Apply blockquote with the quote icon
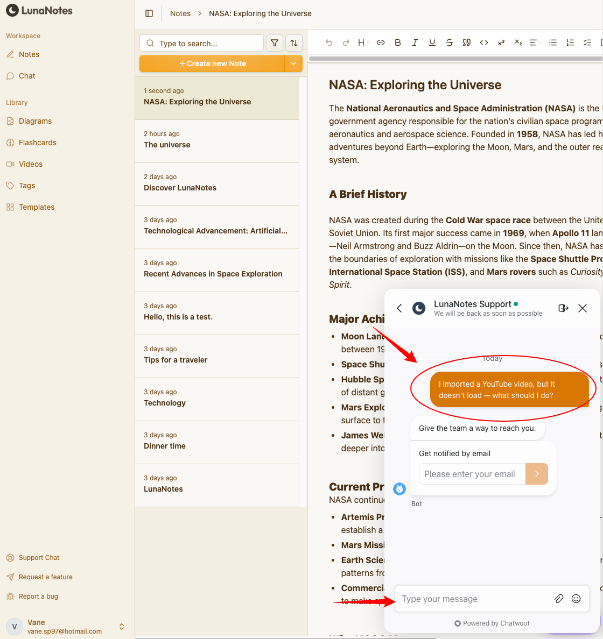This screenshot has width=603, height=639. coord(467,42)
